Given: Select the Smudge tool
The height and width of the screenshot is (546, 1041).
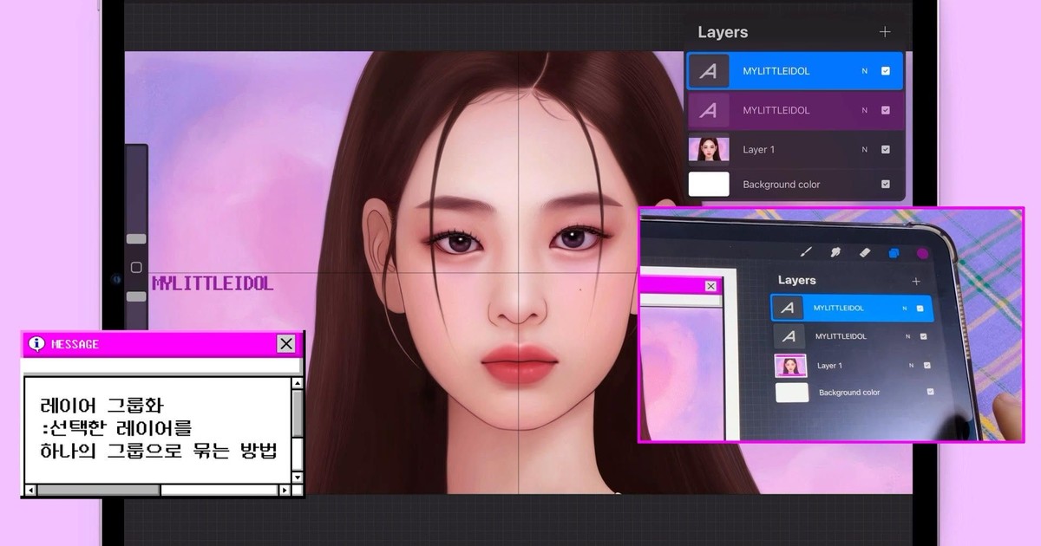Looking at the screenshot, I should [835, 251].
